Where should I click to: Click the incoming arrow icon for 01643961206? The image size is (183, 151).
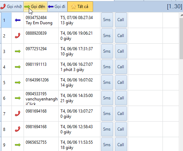tap(18, 82)
